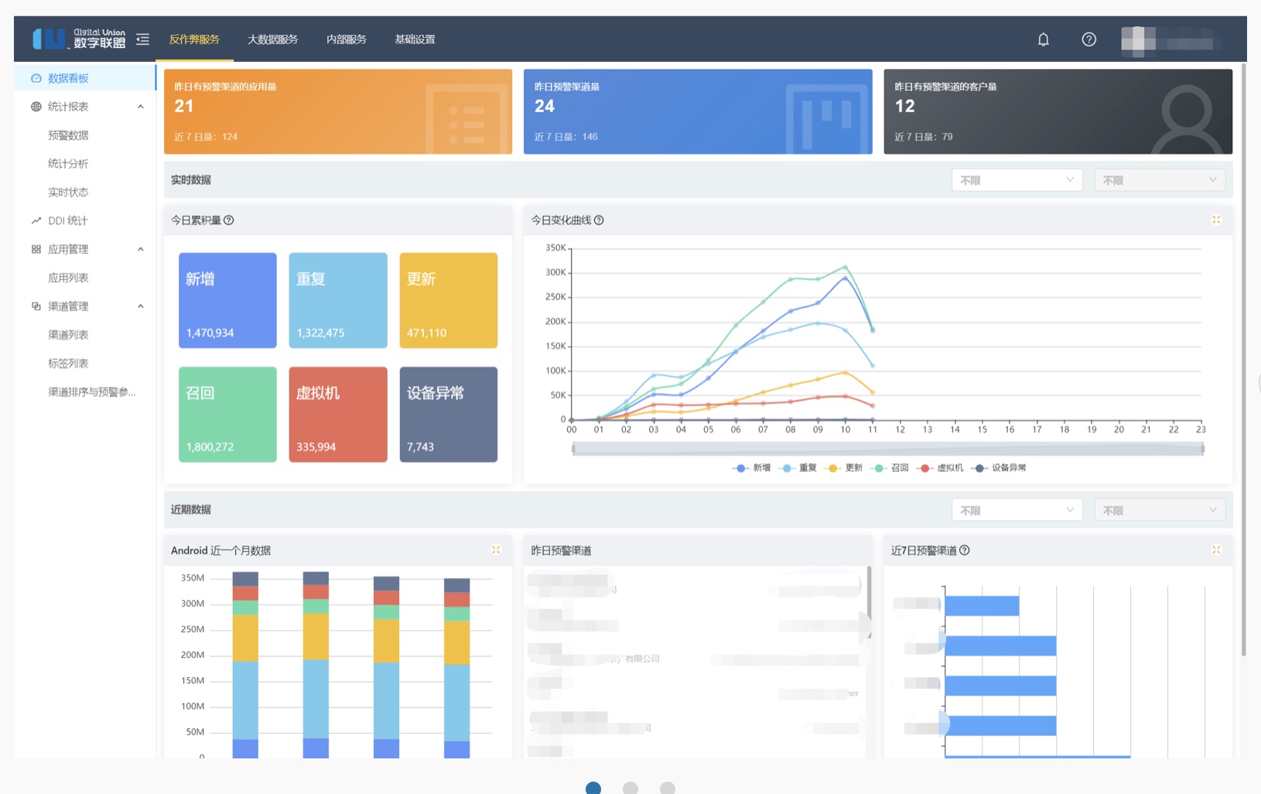Toggle 重复 series in chart legend
The height and width of the screenshot is (794, 1261).
(798, 468)
